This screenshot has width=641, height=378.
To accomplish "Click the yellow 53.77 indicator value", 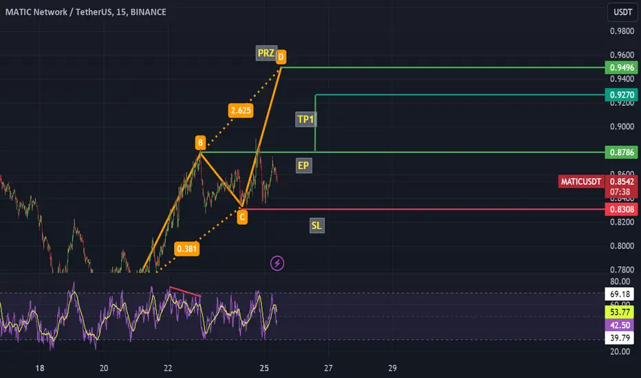I will 620,312.
